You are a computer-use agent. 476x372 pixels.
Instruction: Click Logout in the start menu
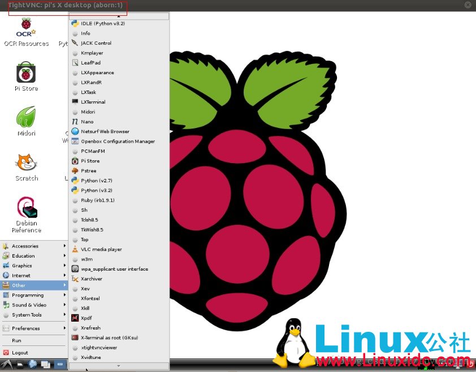point(20,353)
